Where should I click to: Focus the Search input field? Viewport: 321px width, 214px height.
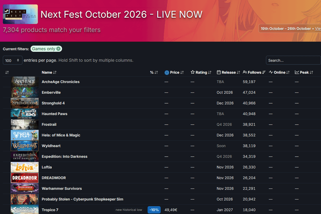[293, 60]
